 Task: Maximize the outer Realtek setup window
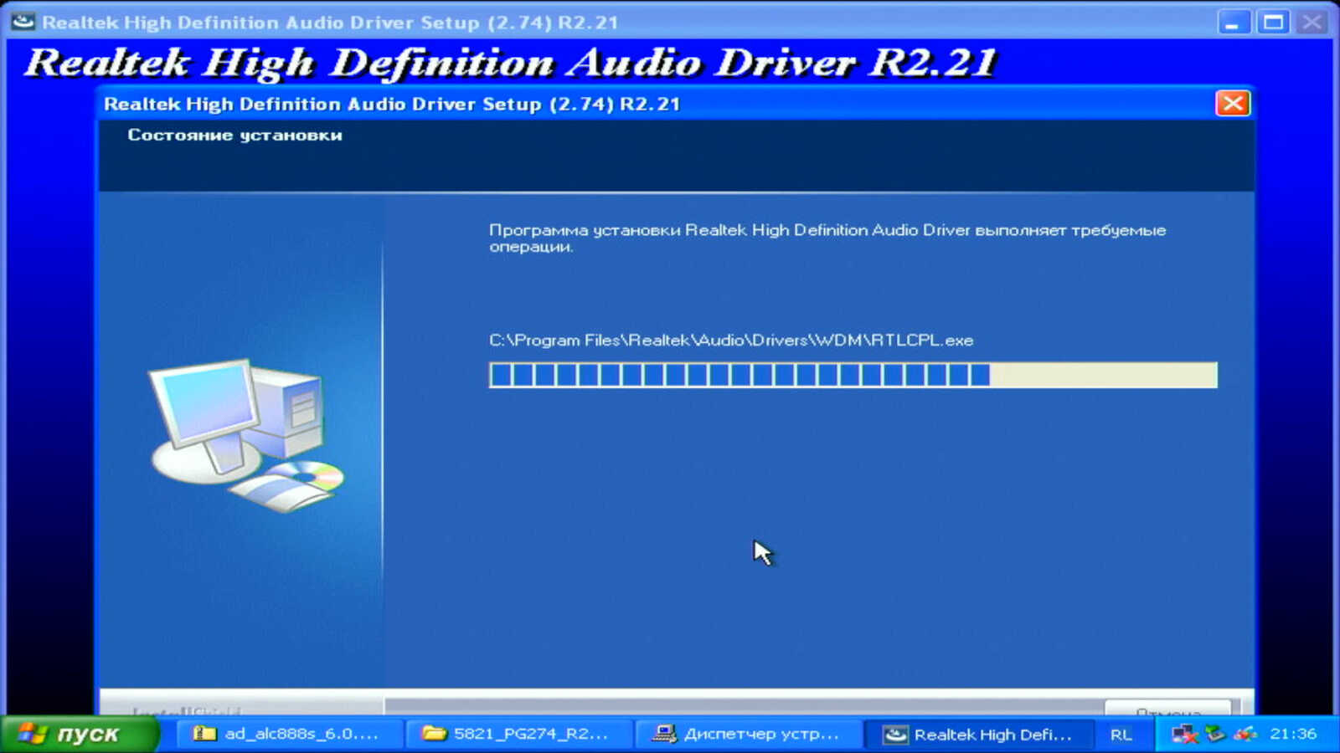coord(1273,23)
